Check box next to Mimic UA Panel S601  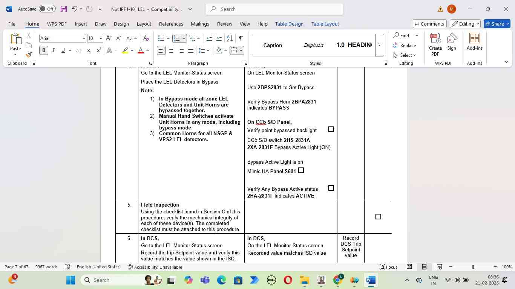pos(301,170)
